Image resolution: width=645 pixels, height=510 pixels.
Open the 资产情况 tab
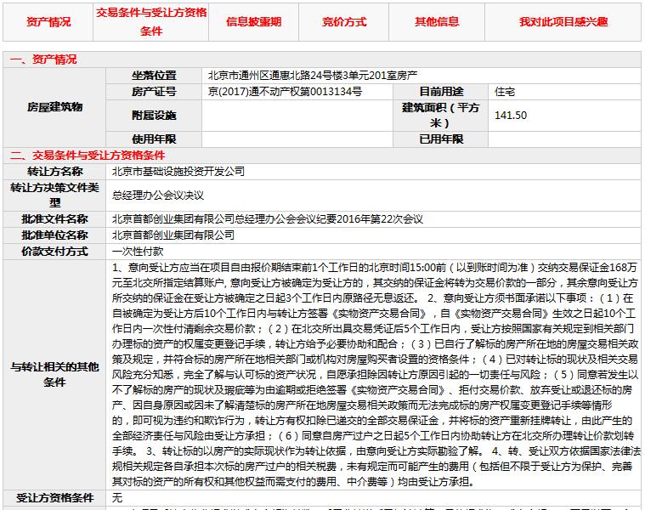pyautogui.click(x=48, y=22)
